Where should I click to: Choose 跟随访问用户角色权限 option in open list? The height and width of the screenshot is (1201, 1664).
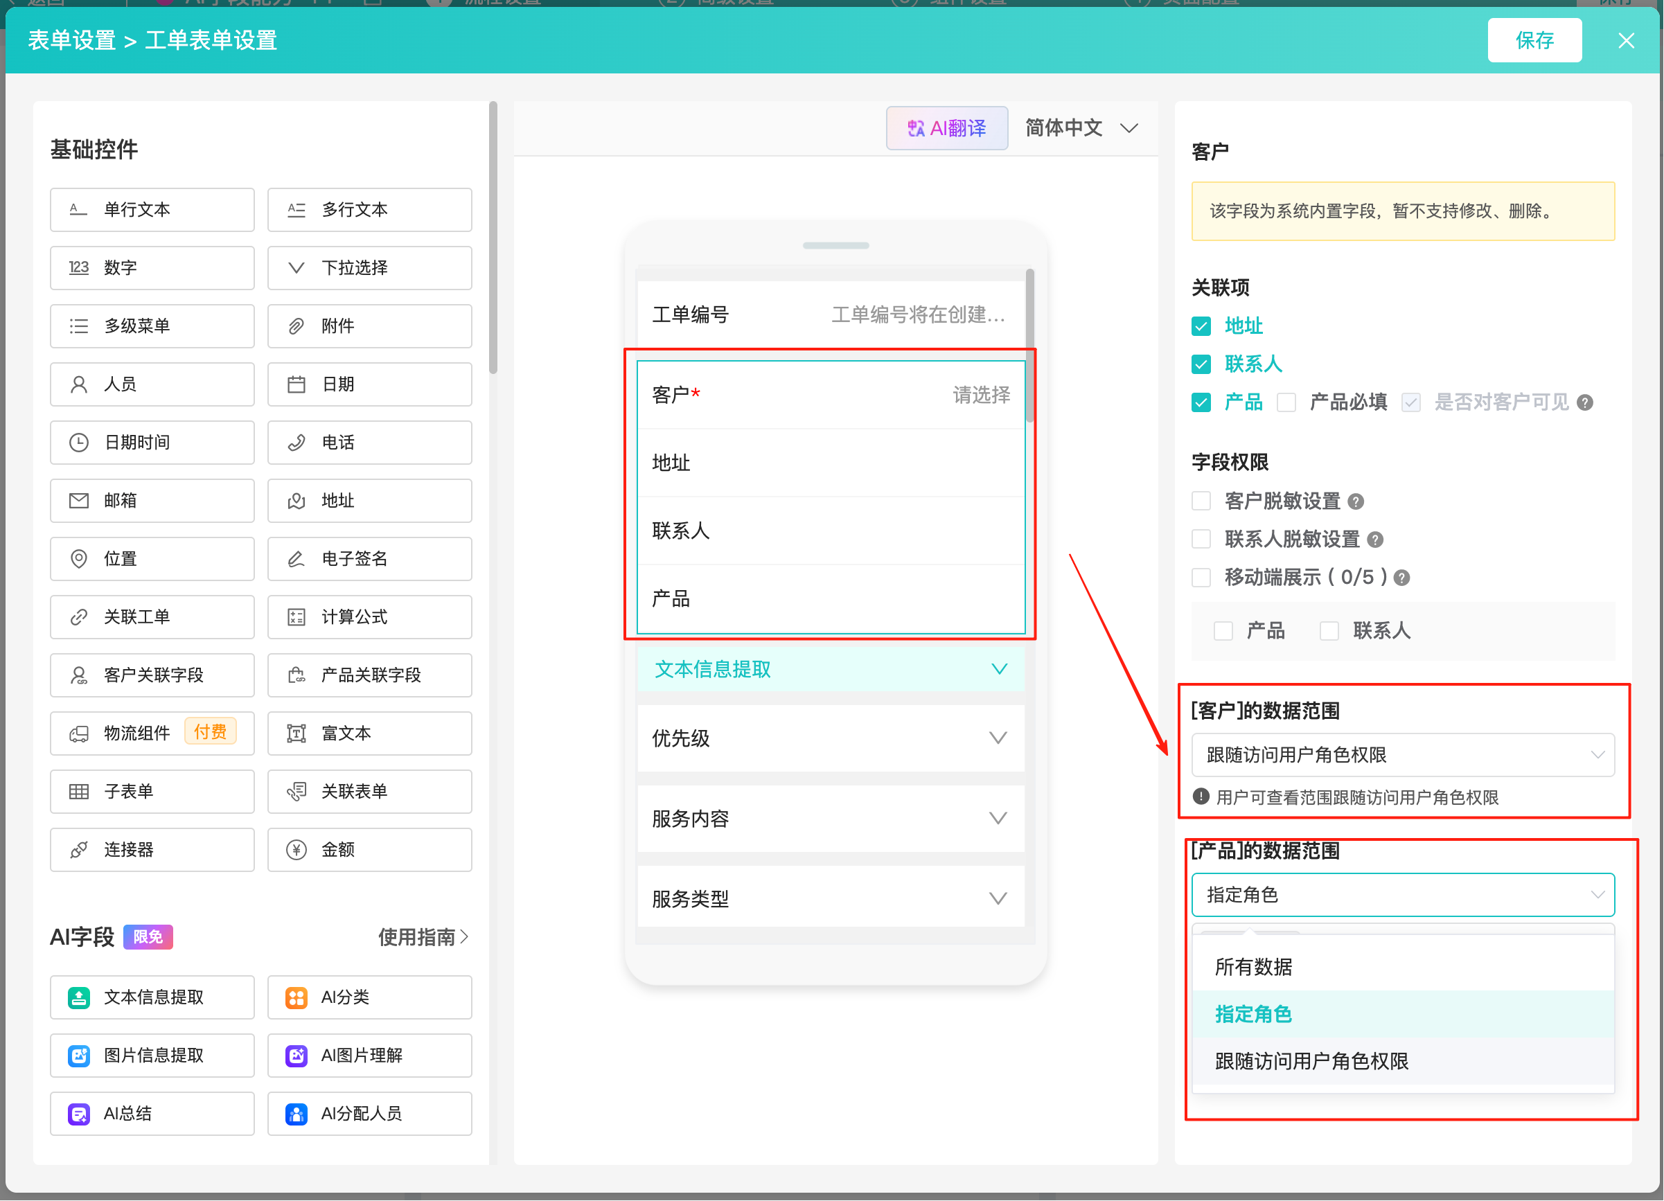1312,1062
